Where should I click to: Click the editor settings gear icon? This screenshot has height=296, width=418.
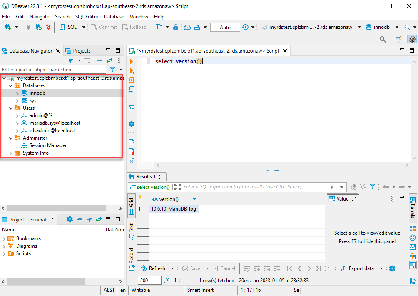132,124
